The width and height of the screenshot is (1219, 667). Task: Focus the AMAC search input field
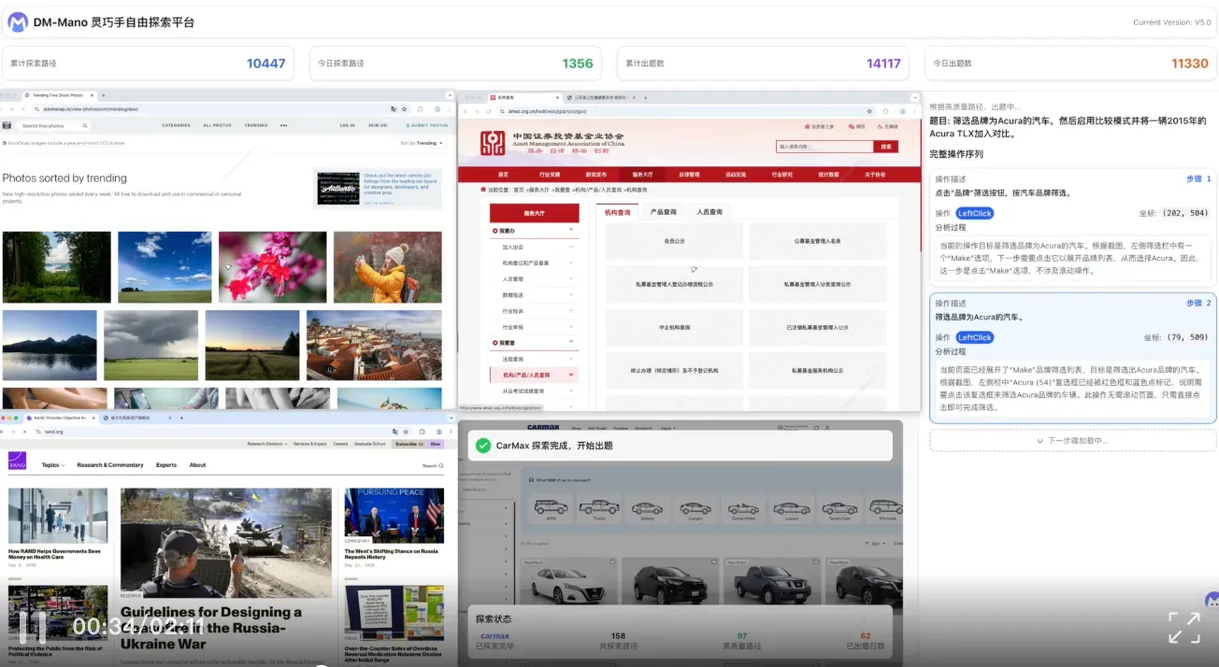[825, 147]
